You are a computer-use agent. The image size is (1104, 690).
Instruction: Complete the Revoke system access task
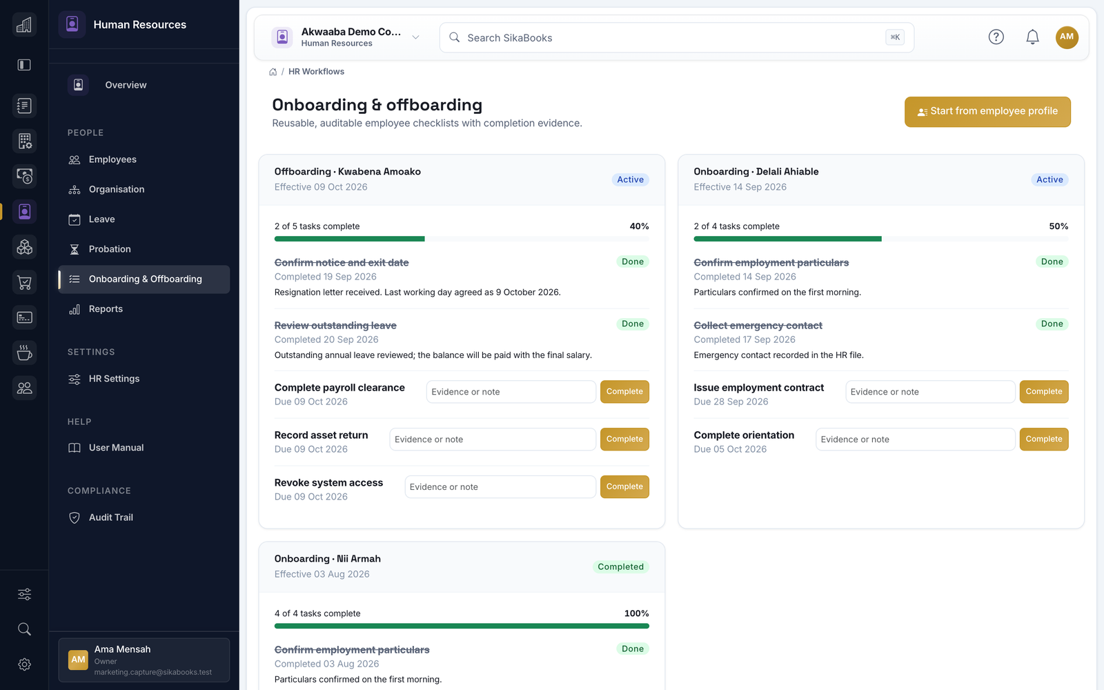pyautogui.click(x=624, y=487)
